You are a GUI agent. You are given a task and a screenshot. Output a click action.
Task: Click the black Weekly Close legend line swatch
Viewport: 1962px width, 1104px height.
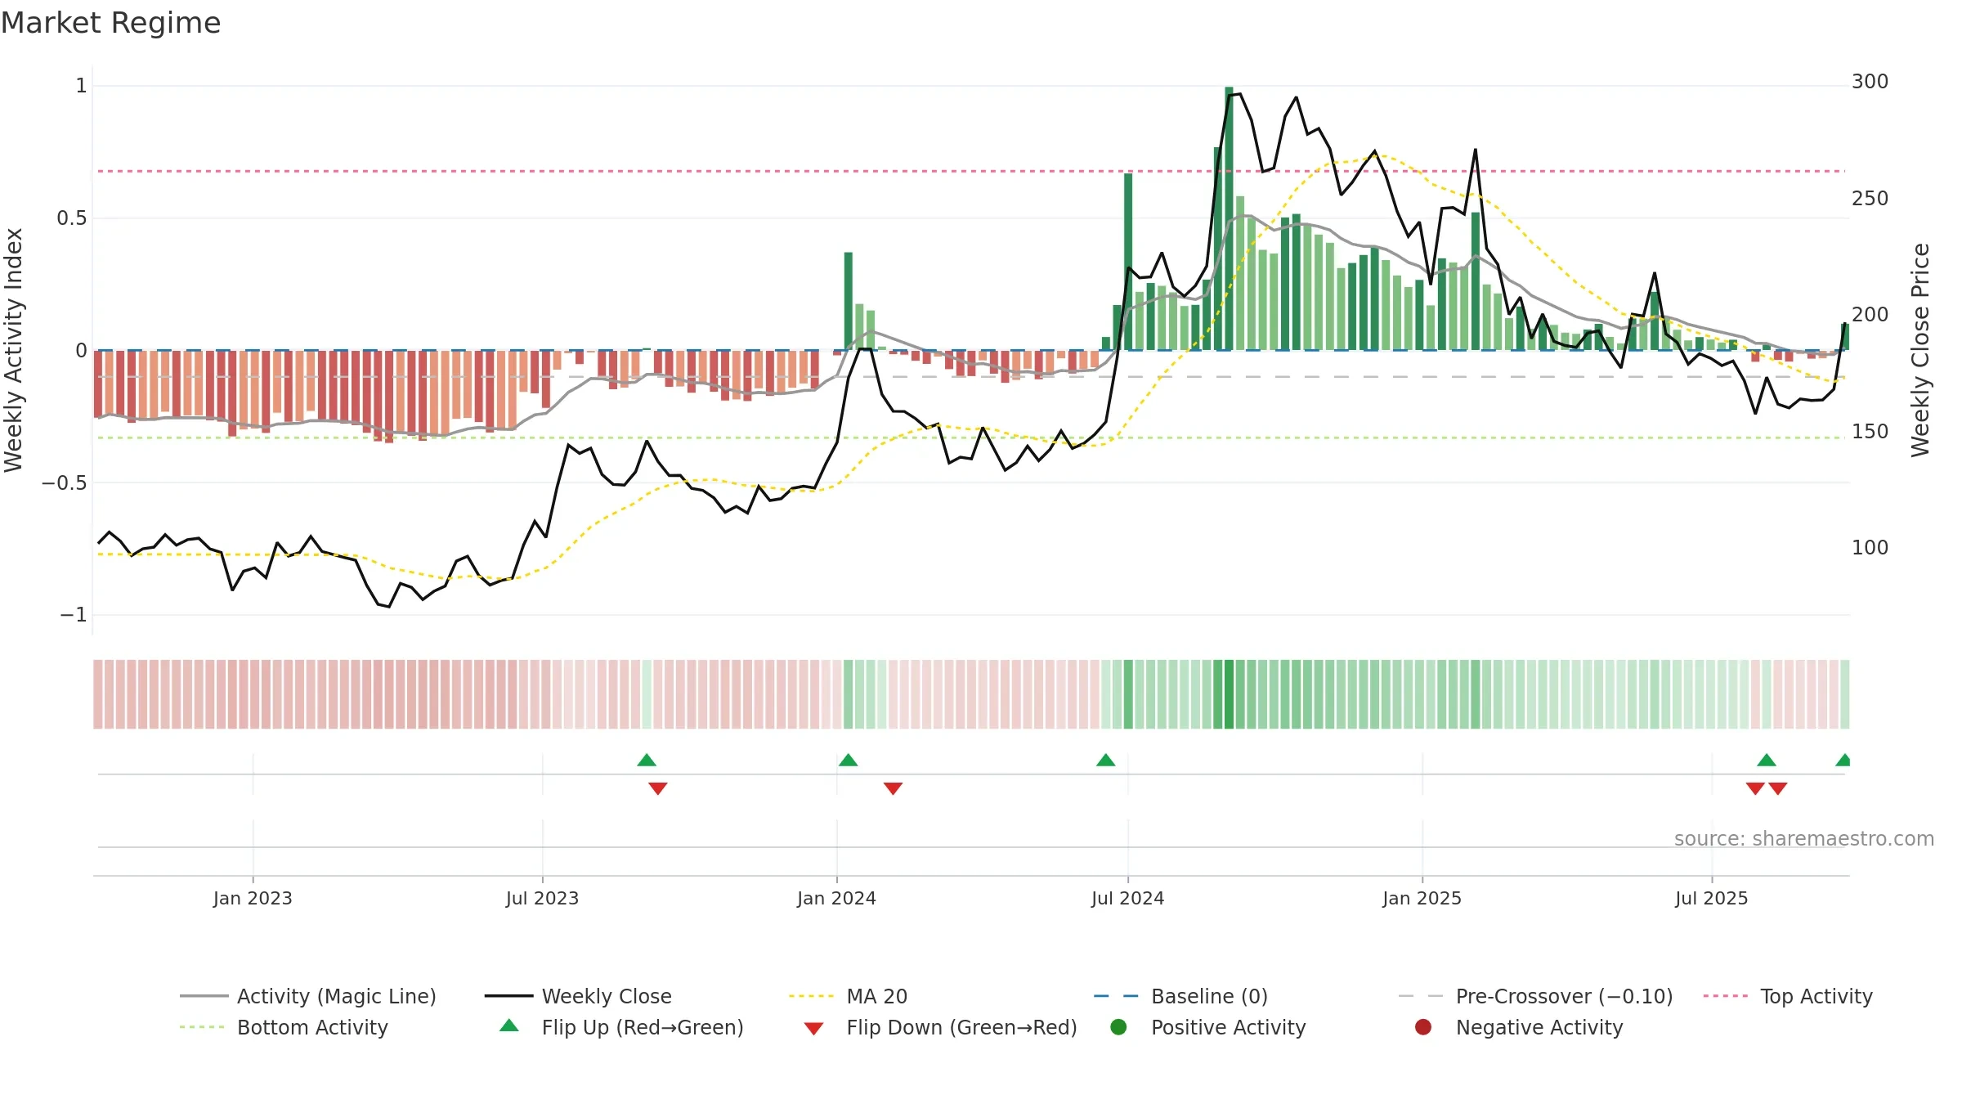pyautogui.click(x=508, y=996)
